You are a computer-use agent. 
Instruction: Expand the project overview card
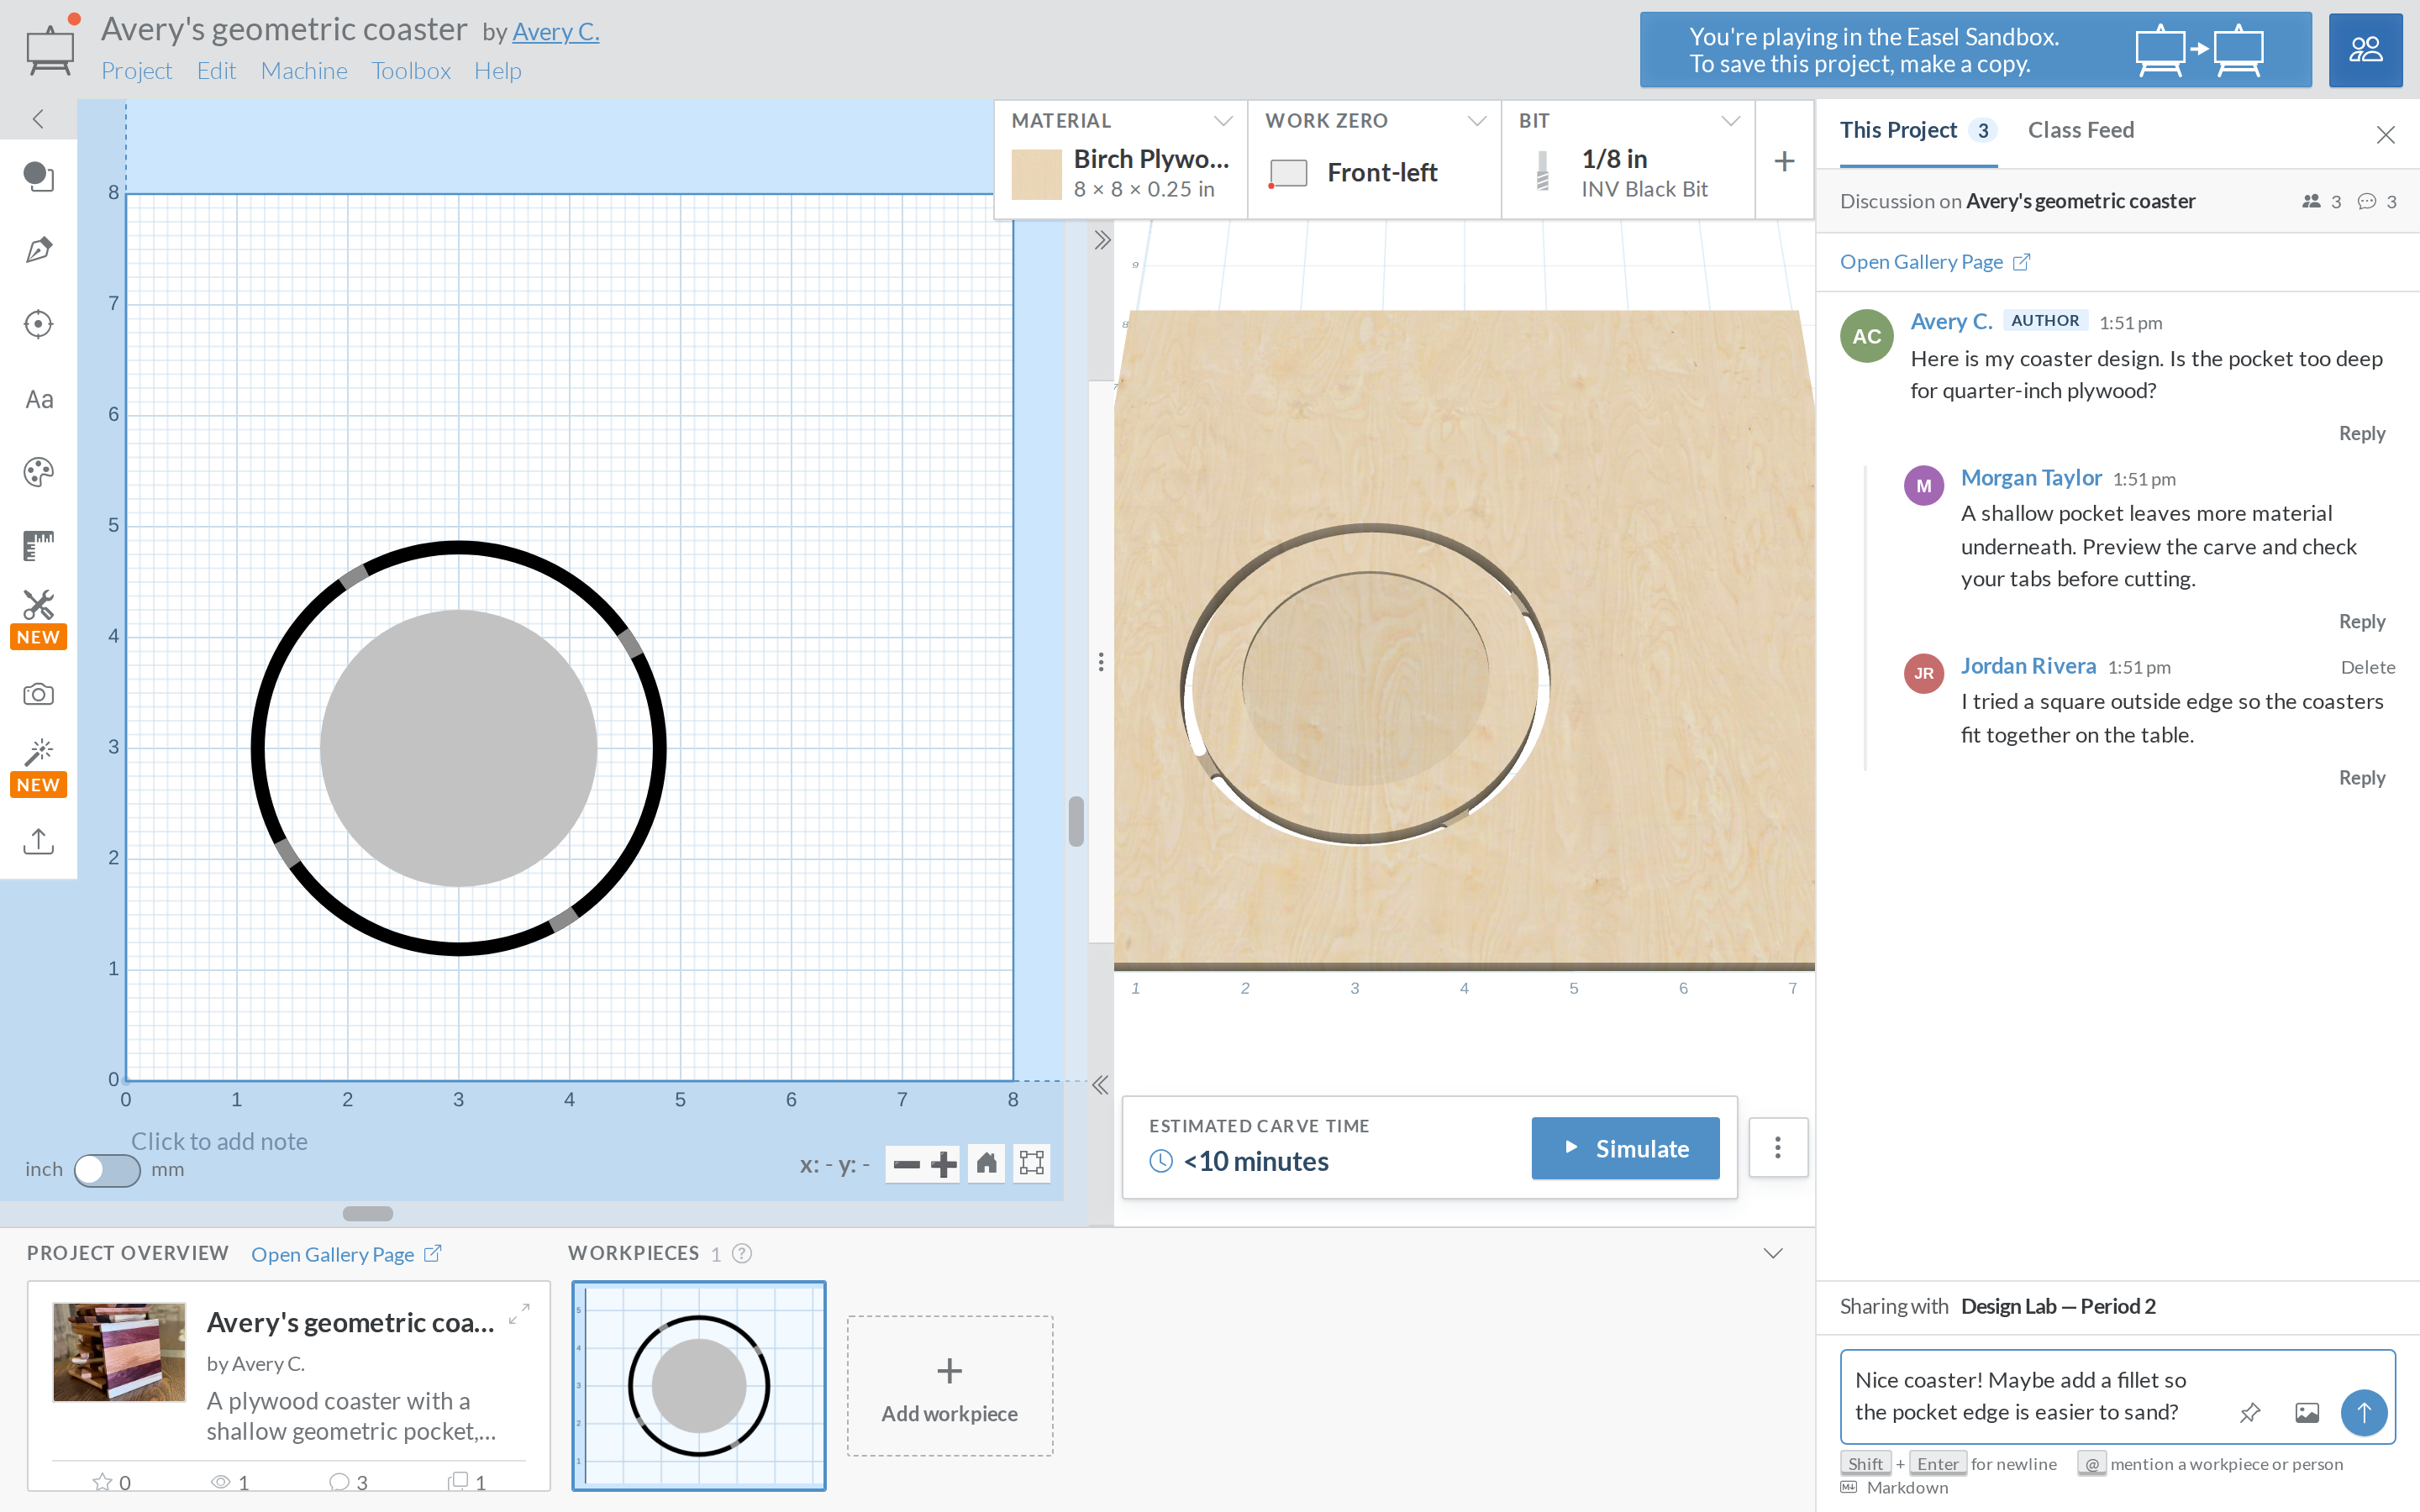point(519,1314)
